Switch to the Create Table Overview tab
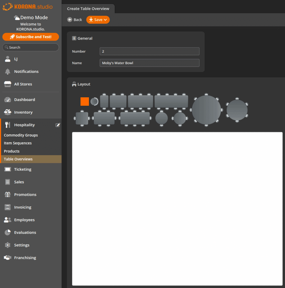 point(88,9)
